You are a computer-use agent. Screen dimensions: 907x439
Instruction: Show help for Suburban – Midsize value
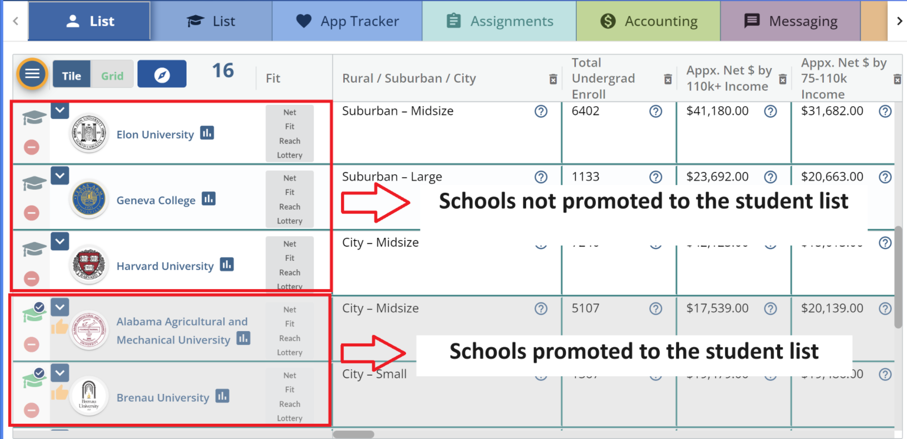(541, 111)
